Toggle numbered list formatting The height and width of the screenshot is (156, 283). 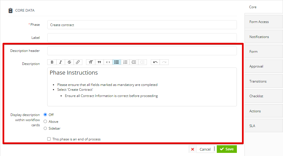tap(125, 62)
